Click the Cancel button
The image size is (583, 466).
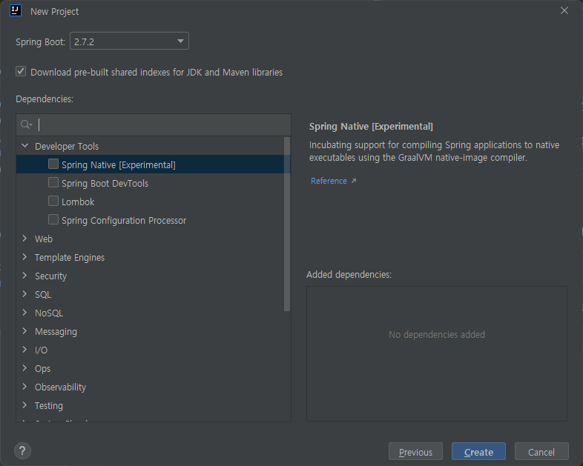pos(541,451)
